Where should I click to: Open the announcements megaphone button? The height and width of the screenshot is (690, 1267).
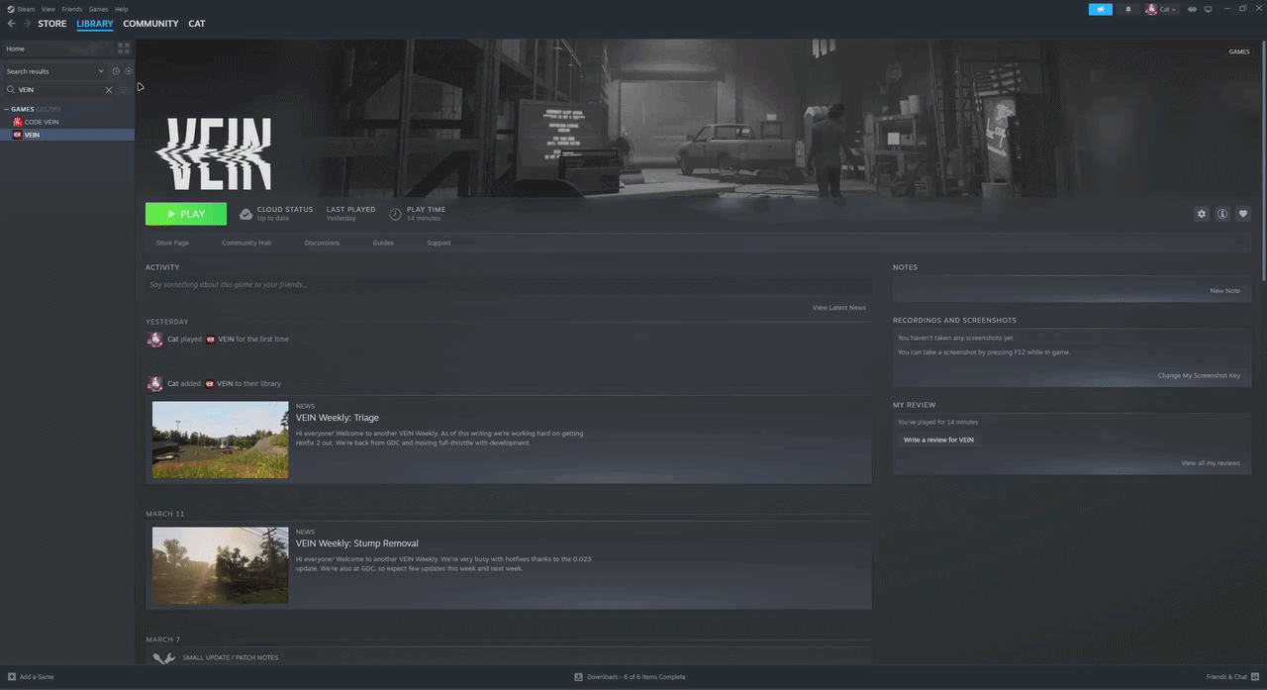[x=1100, y=9]
